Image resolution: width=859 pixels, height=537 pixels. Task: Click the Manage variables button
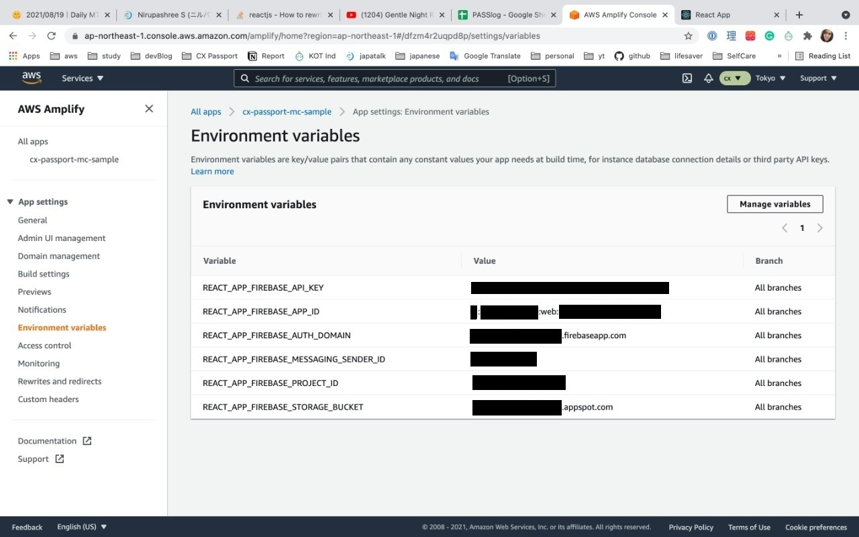tap(774, 203)
